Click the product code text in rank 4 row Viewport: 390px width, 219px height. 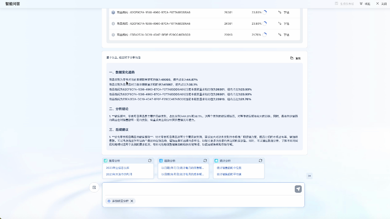[x=154, y=24]
